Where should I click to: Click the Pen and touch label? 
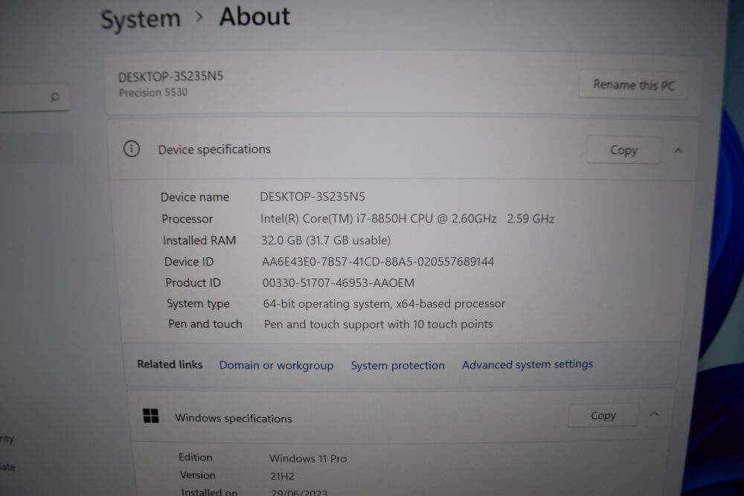(205, 324)
